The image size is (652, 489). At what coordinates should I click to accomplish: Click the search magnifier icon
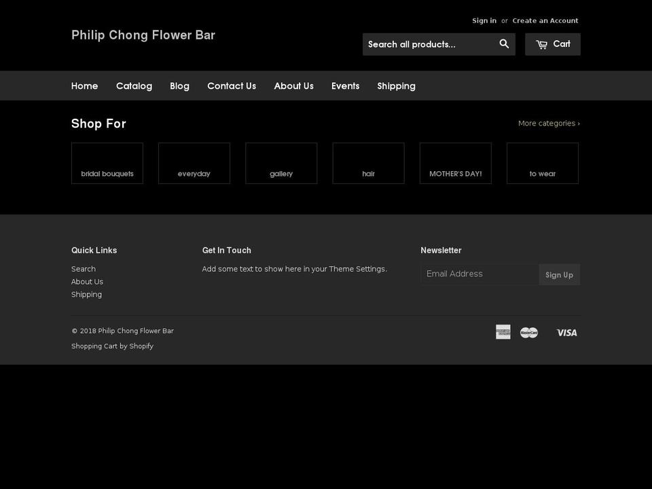(x=504, y=44)
